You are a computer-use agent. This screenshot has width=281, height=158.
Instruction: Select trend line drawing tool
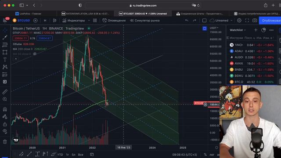pos(5,37)
